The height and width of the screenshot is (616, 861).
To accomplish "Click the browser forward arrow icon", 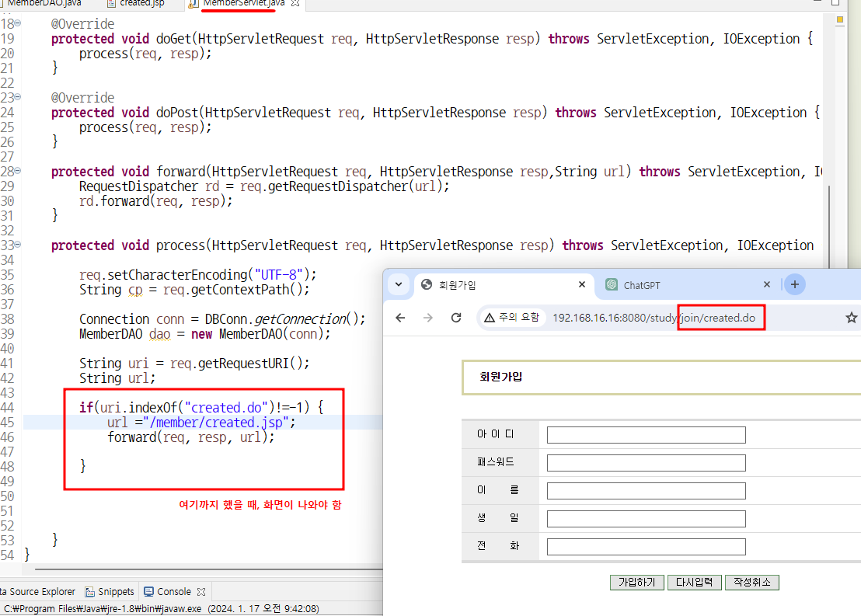I will tap(428, 318).
